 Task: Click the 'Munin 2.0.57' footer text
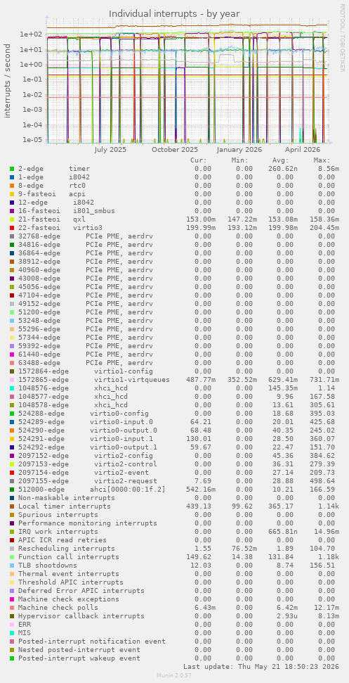click(x=174, y=675)
